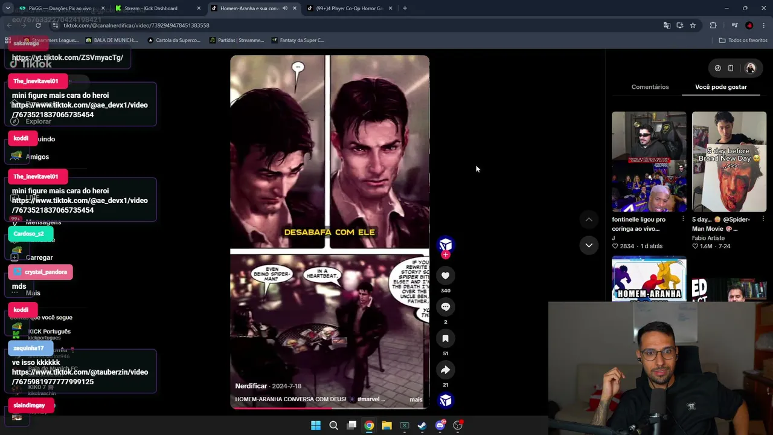The height and width of the screenshot is (435, 773).
Task: Close the Stream - Kick Dashboard tab
Action: [199, 8]
